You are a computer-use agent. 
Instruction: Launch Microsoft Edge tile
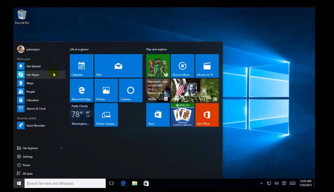point(81,90)
